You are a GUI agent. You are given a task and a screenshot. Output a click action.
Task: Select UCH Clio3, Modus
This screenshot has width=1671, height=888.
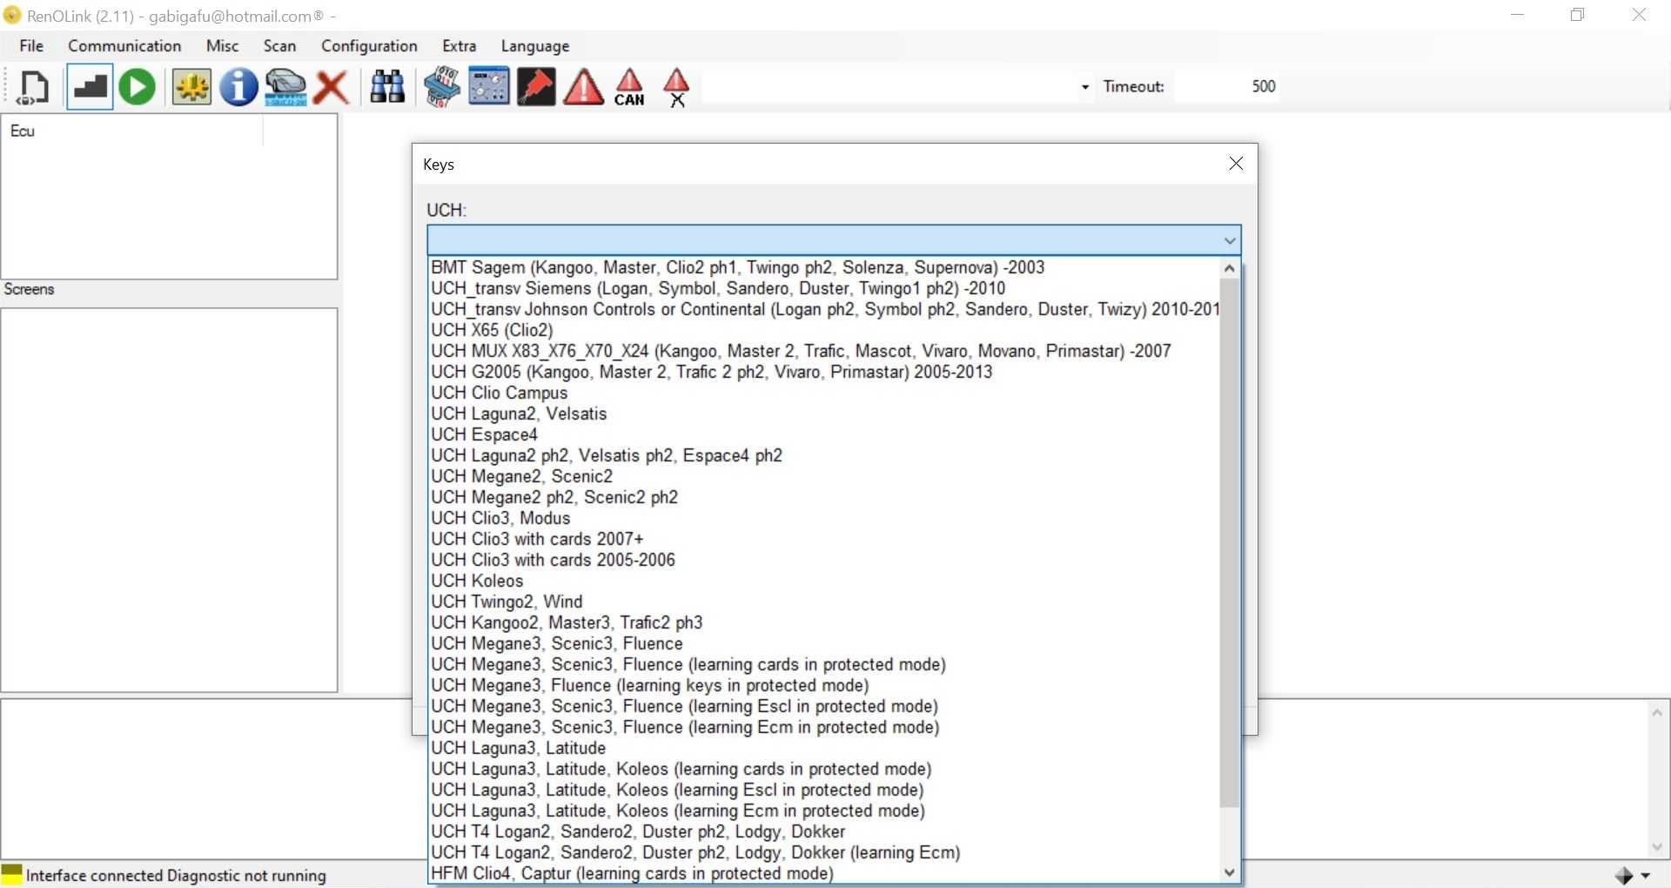pos(824,518)
